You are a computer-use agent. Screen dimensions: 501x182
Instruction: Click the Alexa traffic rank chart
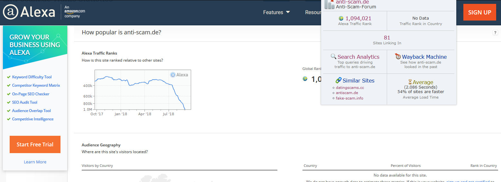[x=143, y=90]
